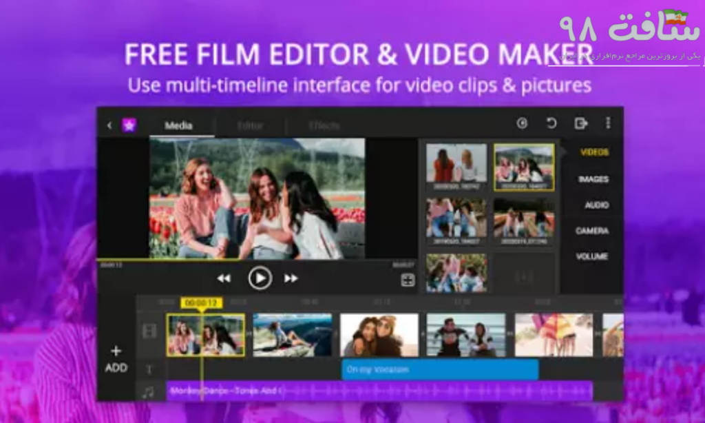The width and height of the screenshot is (705, 423).
Task: Tap the purple star app logo
Action: (x=129, y=125)
